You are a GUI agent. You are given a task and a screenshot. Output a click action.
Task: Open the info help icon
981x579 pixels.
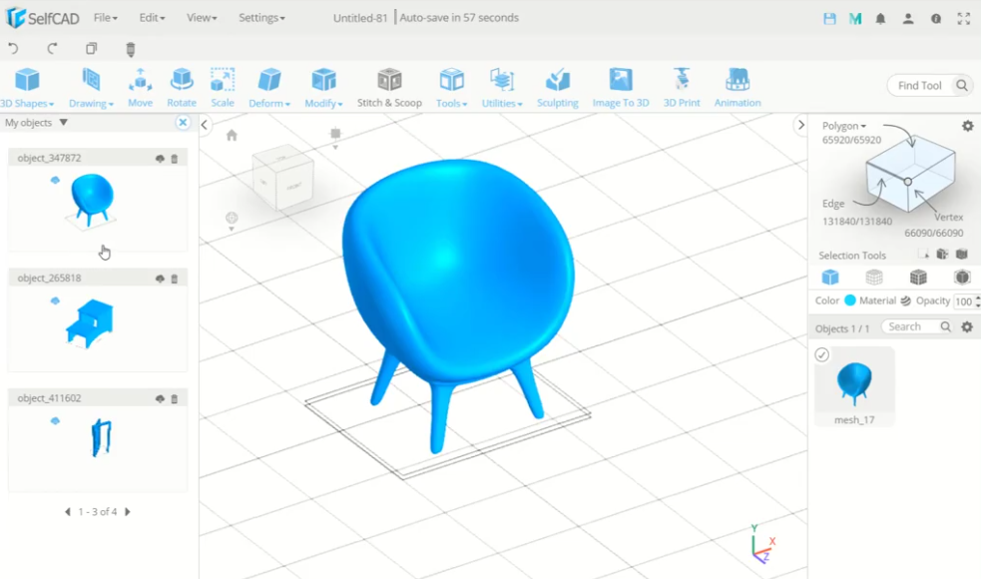point(936,18)
